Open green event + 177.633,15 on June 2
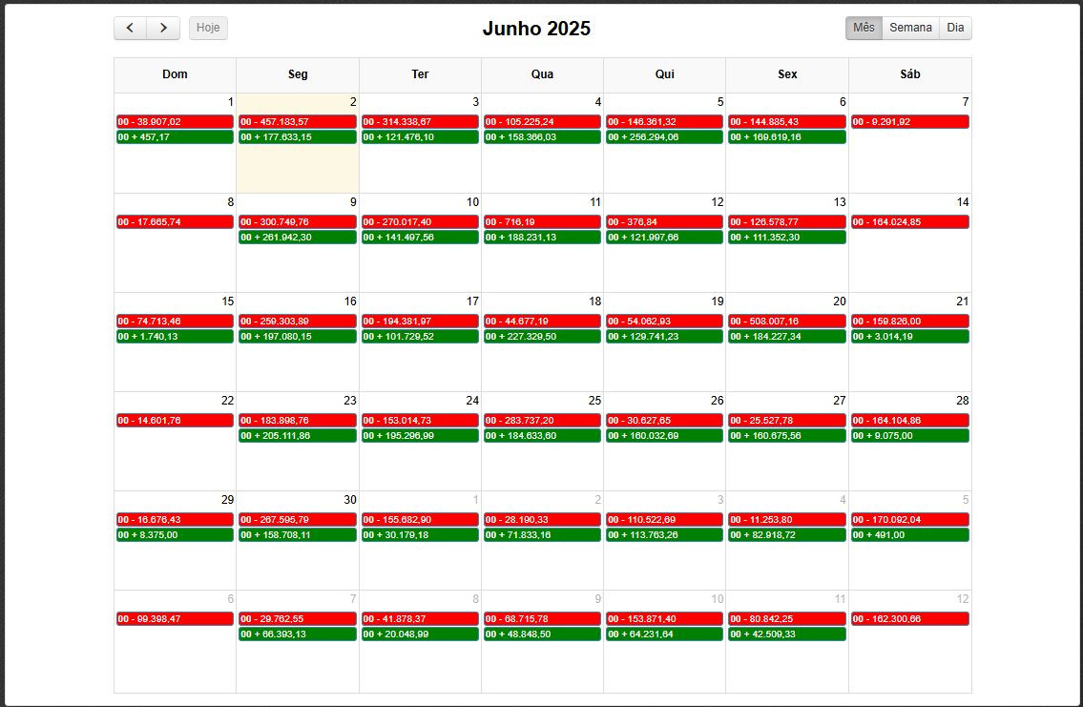 click(x=297, y=137)
